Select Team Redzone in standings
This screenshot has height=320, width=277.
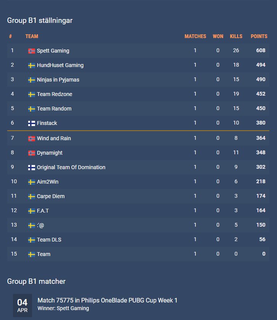click(x=54, y=94)
